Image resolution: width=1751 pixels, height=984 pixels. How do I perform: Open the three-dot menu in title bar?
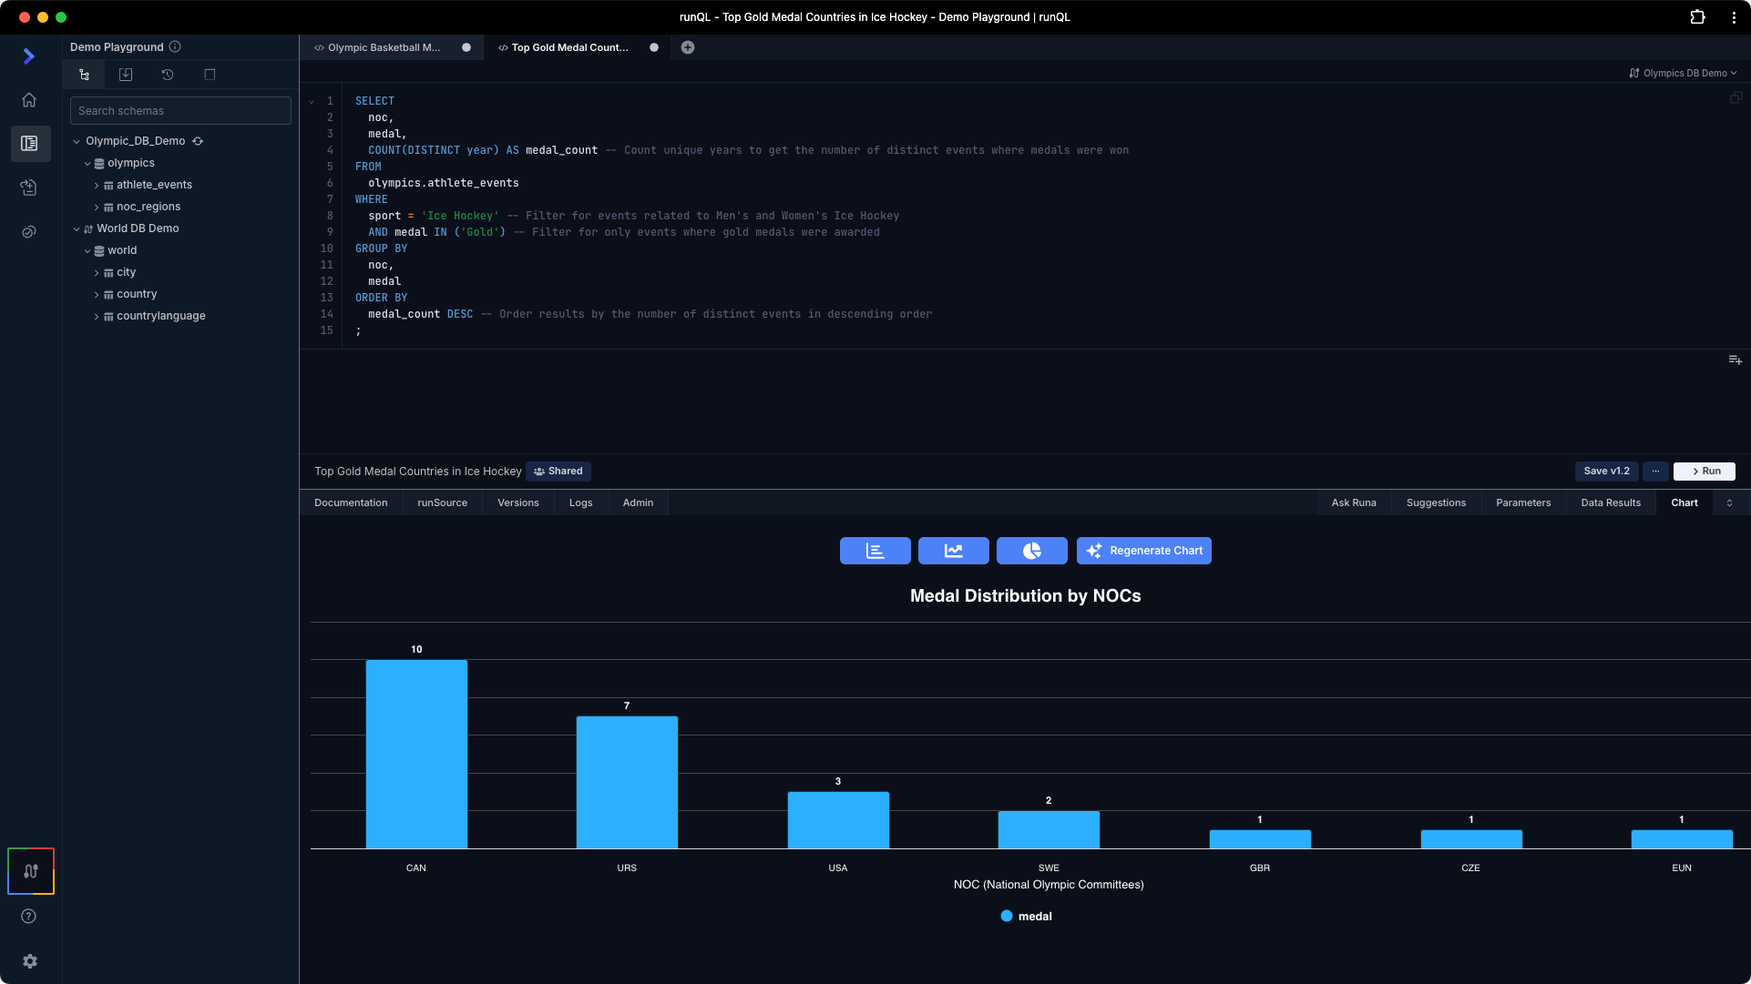pyautogui.click(x=1734, y=17)
